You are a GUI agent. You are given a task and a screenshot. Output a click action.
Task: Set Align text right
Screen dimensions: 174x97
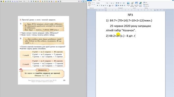coord(120,5)
